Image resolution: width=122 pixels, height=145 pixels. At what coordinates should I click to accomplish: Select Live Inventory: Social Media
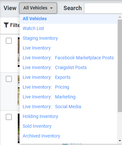tap(52, 107)
